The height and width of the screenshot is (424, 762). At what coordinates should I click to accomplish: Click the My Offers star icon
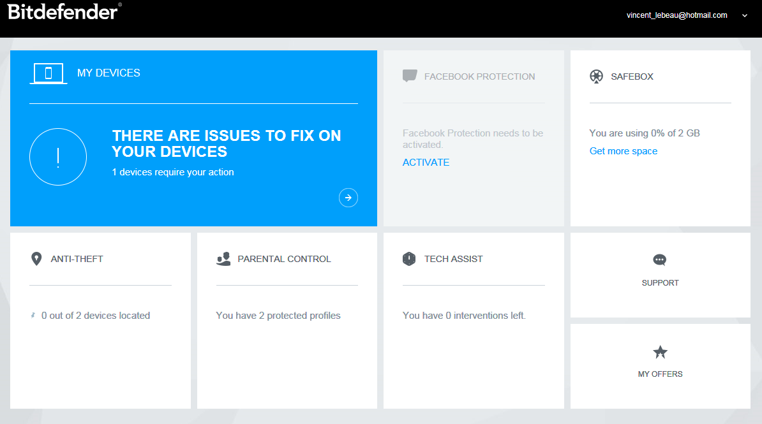pos(660,352)
